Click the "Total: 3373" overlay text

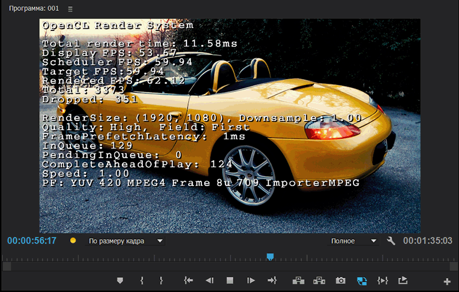[x=83, y=90]
